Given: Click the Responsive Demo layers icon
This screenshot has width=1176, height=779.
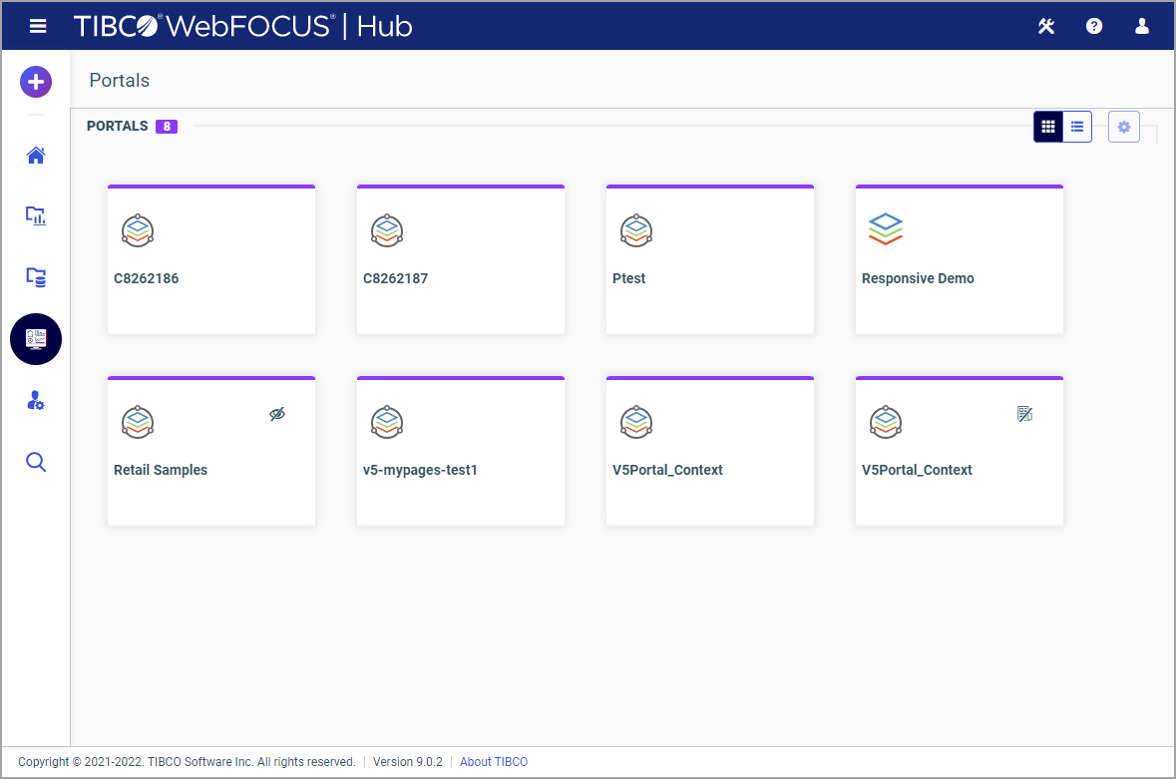Looking at the screenshot, I should [886, 228].
